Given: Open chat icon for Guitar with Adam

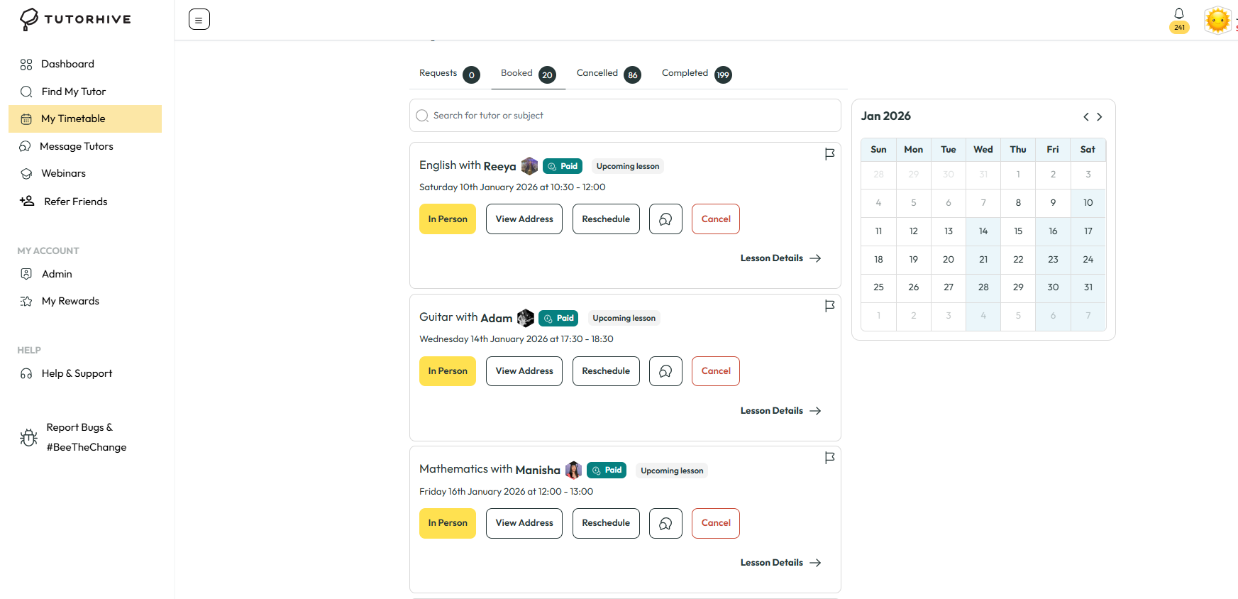Looking at the screenshot, I should pyautogui.click(x=665, y=371).
